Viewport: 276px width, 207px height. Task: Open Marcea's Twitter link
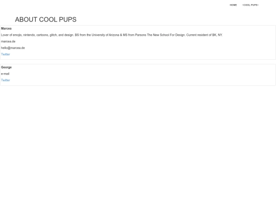point(6,54)
